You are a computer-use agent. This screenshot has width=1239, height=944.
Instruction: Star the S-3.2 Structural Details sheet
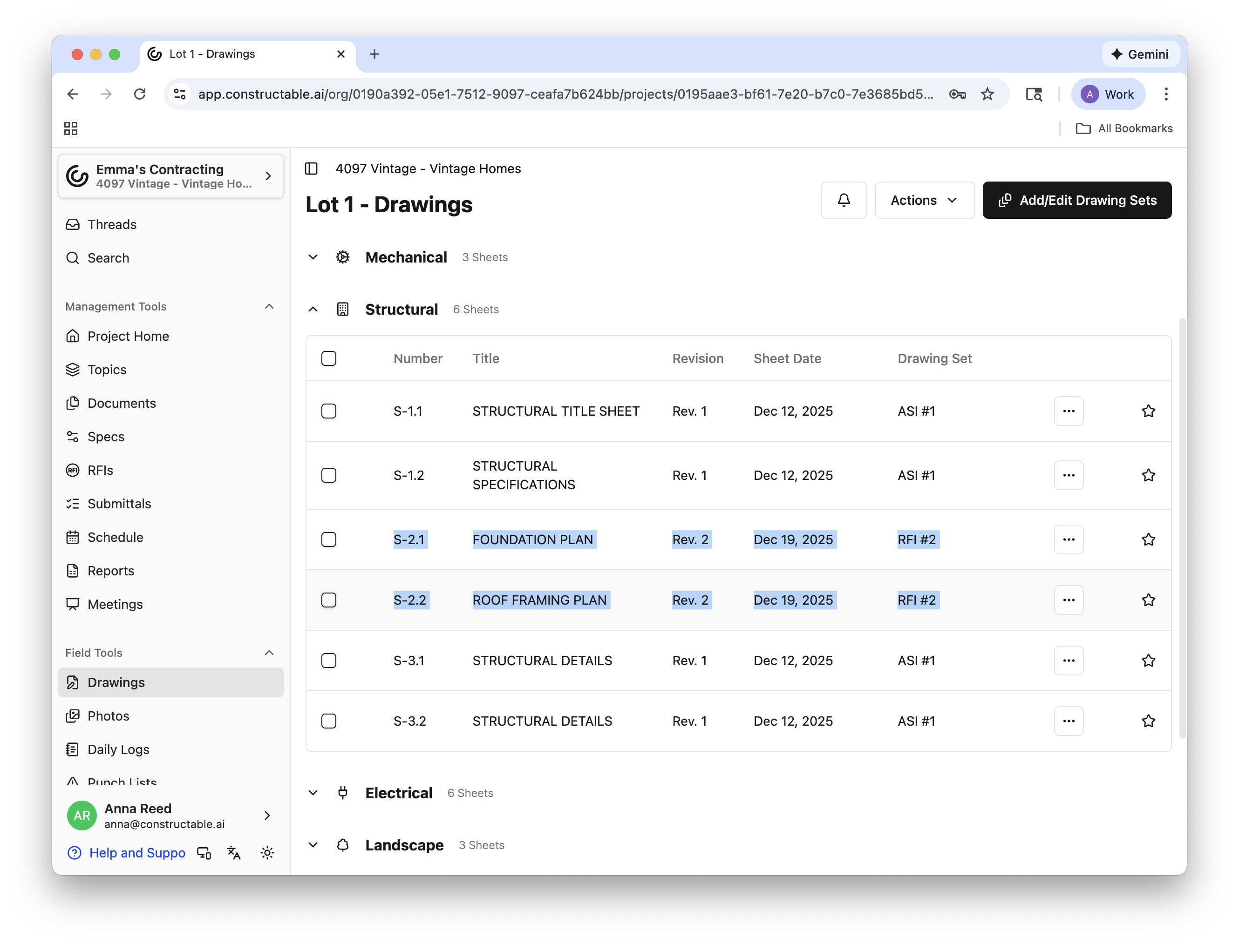pos(1148,721)
